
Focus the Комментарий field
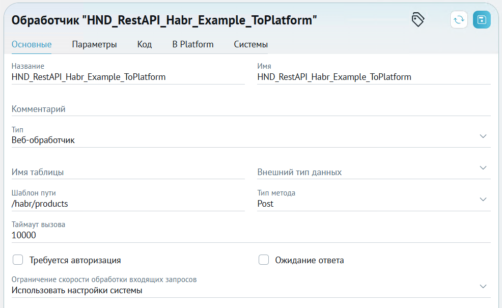coord(251,109)
